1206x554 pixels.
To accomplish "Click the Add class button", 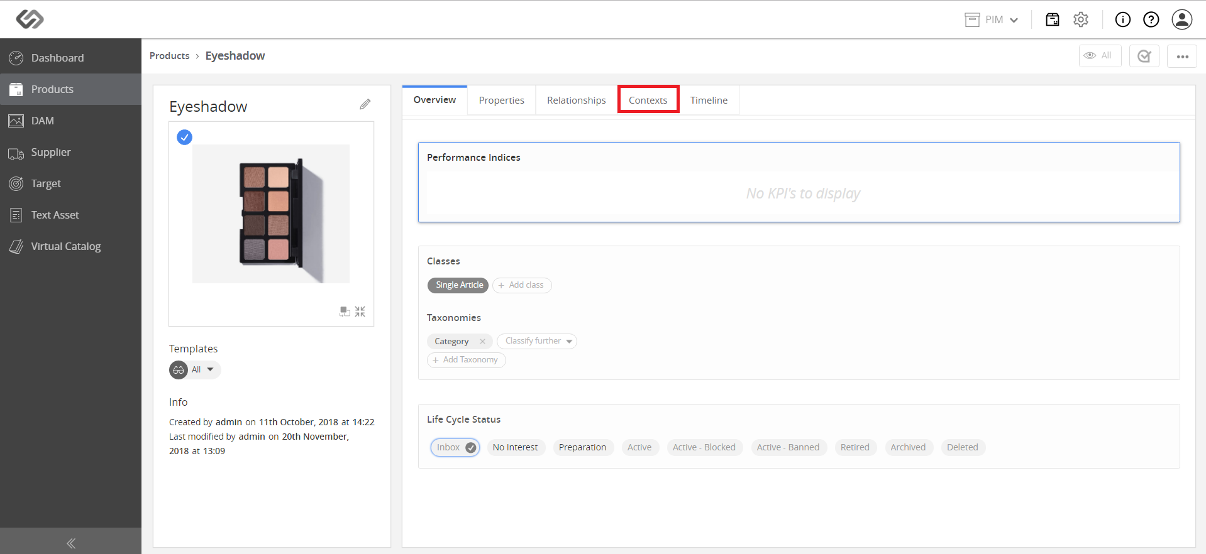I will point(522,285).
